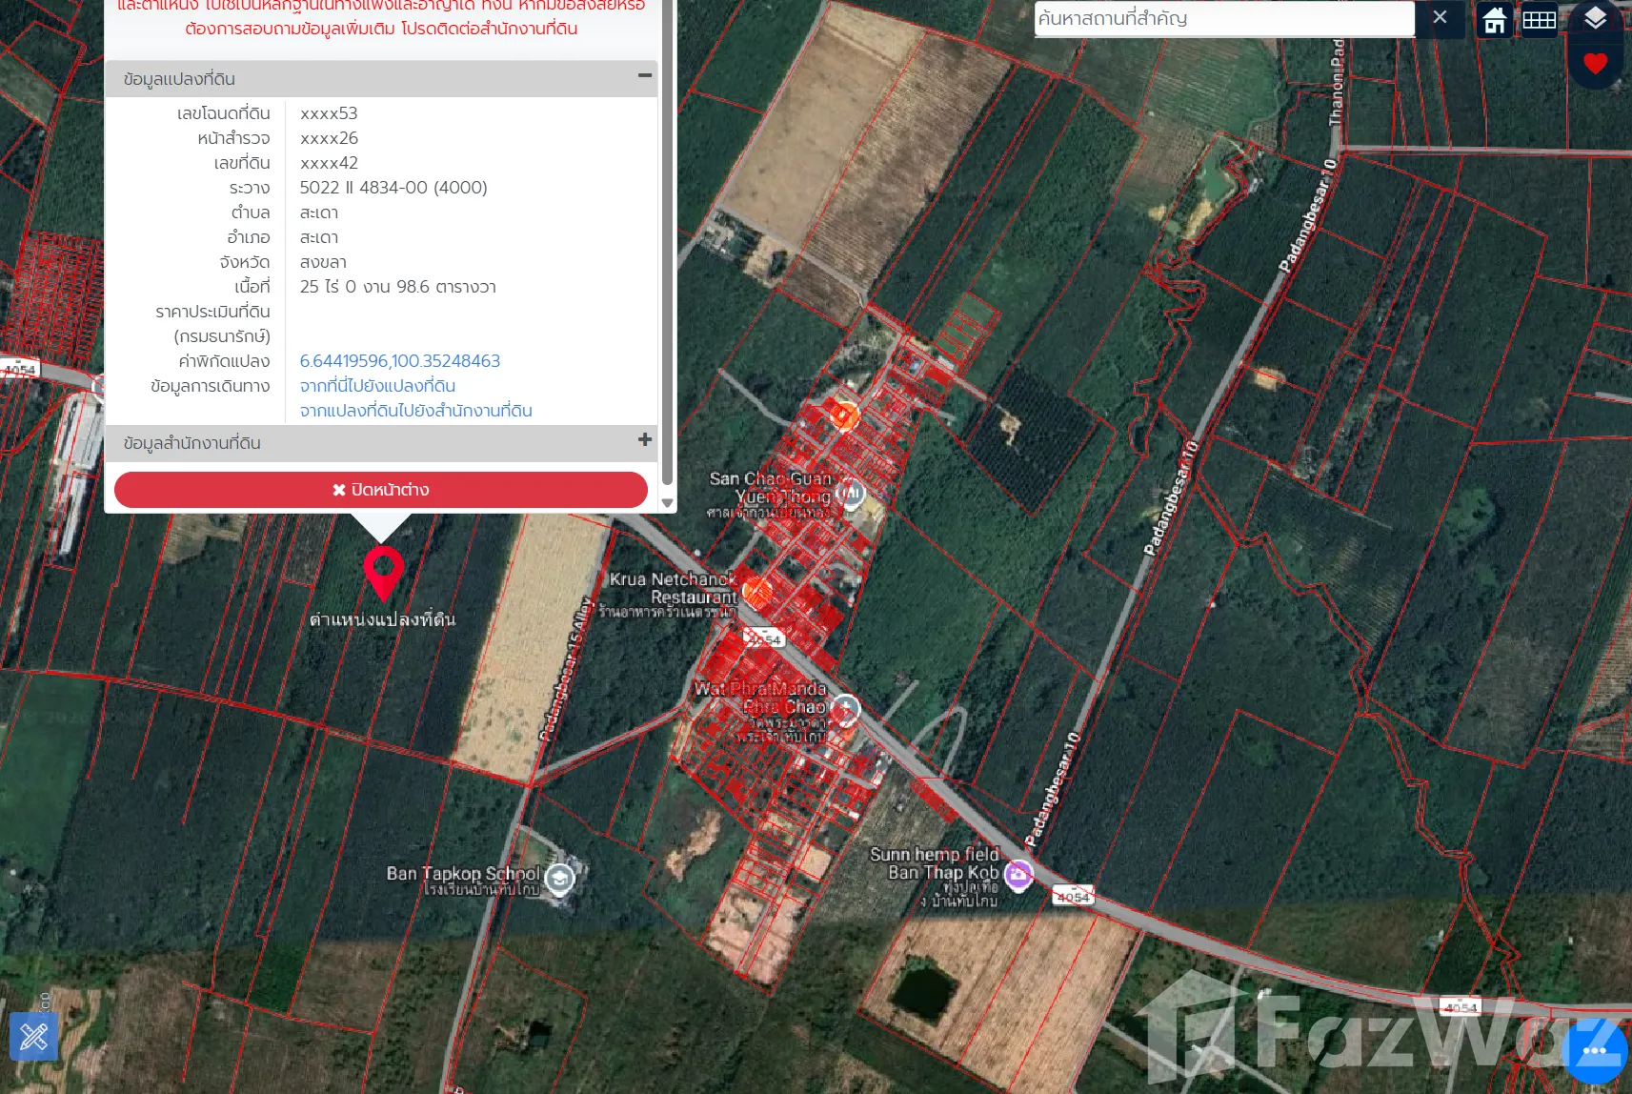The height and width of the screenshot is (1094, 1632).
Task: Click the Wat Phra Maha place marker
Action: tap(845, 708)
